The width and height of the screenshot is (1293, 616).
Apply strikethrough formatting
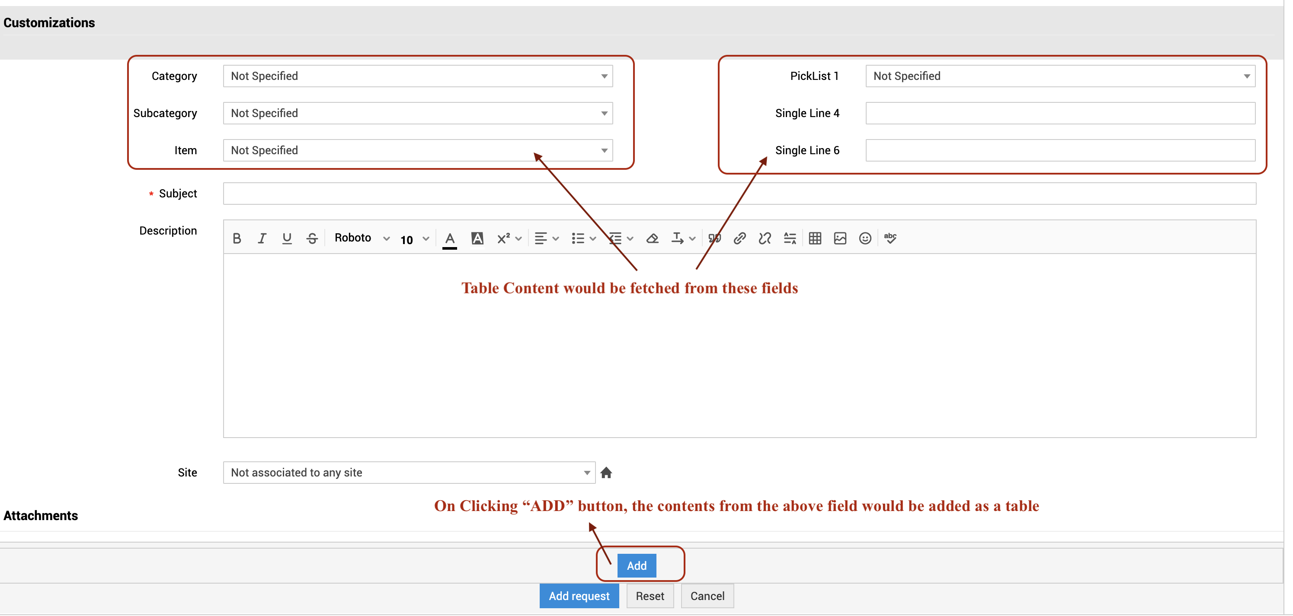tap(312, 238)
